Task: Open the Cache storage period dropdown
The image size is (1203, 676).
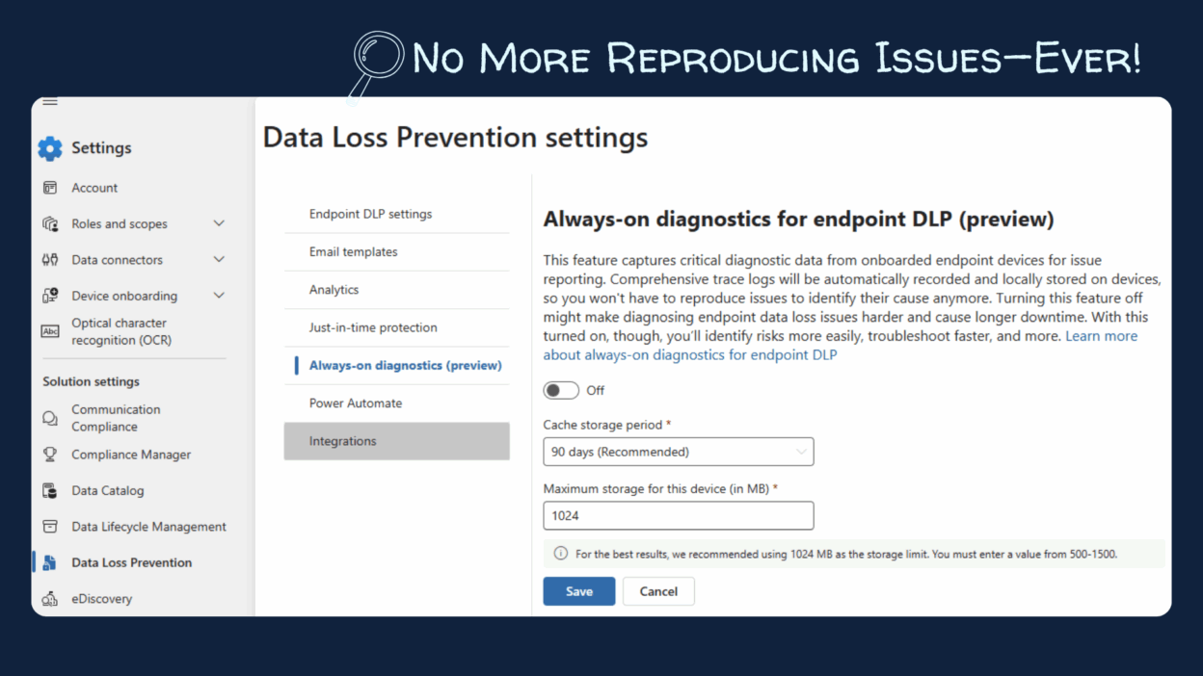Action: 678,452
